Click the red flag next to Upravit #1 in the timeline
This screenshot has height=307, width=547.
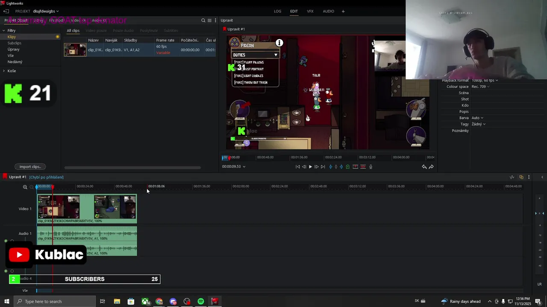coord(5,177)
